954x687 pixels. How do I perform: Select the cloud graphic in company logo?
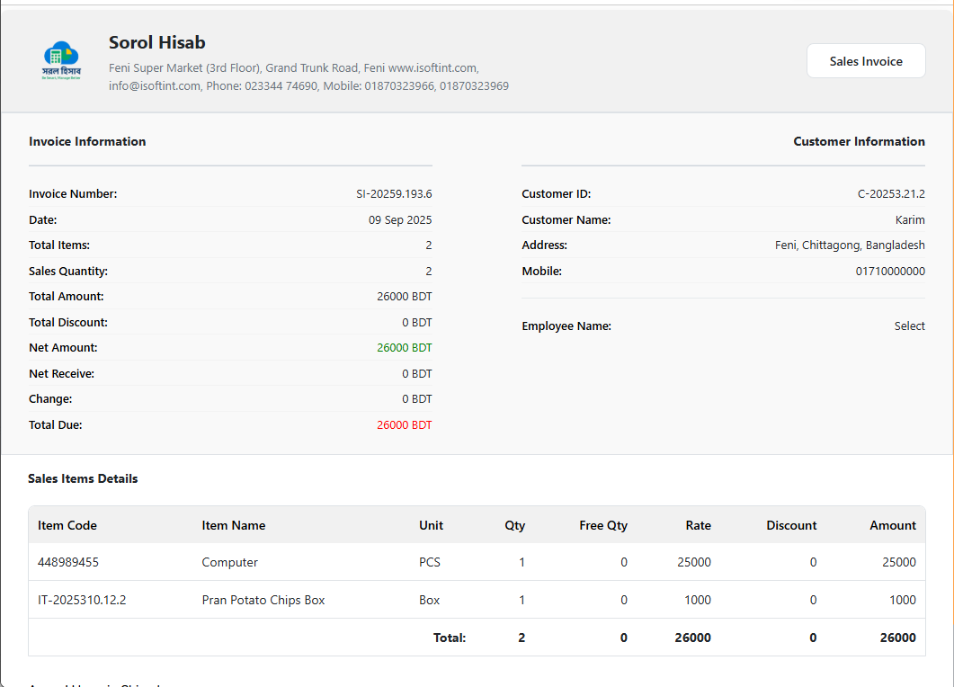[x=62, y=52]
